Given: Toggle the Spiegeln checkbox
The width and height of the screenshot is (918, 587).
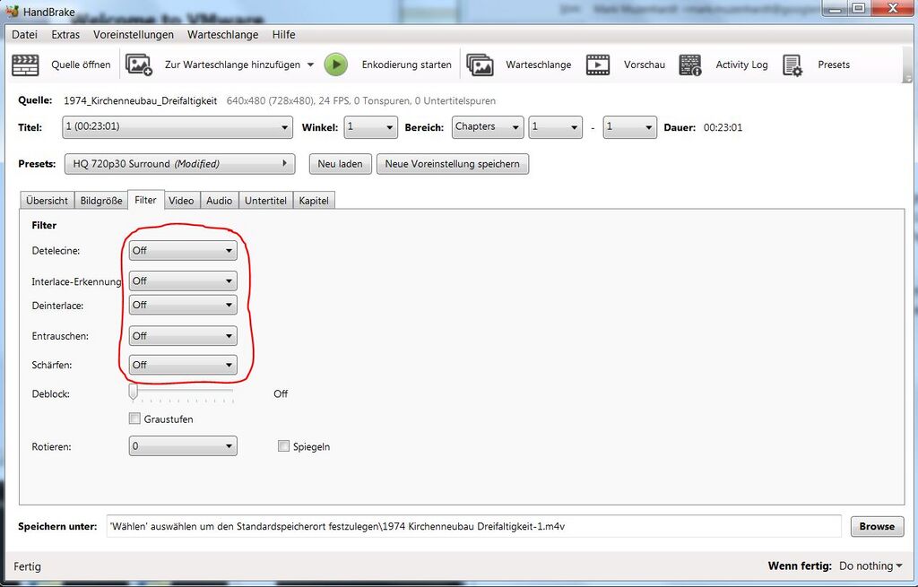Looking at the screenshot, I should point(284,446).
